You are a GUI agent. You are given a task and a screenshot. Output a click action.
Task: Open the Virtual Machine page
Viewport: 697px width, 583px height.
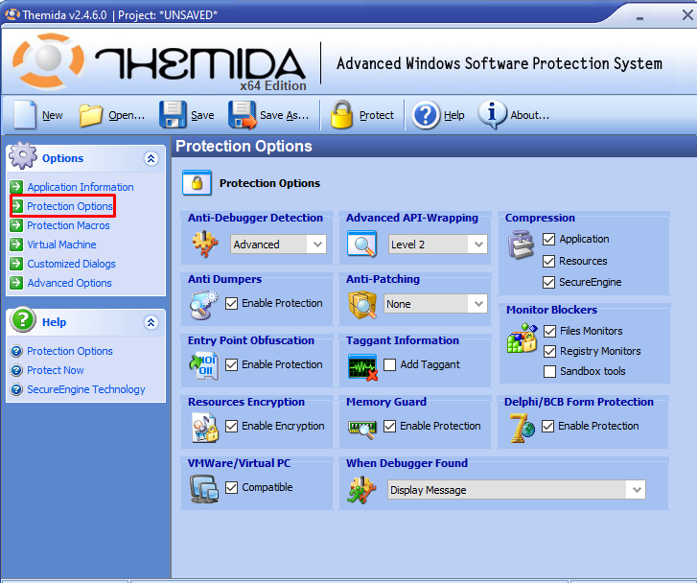point(61,245)
